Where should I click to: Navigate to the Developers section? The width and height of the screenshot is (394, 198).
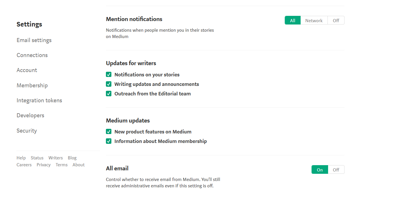tap(30, 115)
